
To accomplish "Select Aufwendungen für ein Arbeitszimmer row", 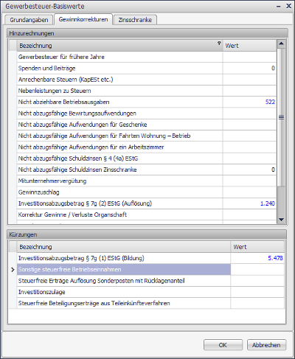I will pos(147,147).
